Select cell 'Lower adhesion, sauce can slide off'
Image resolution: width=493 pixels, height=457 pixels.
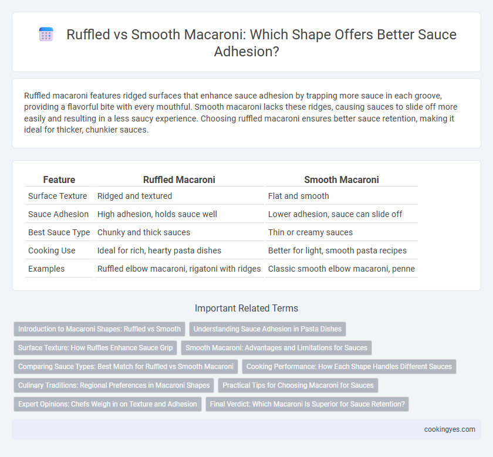coord(342,214)
